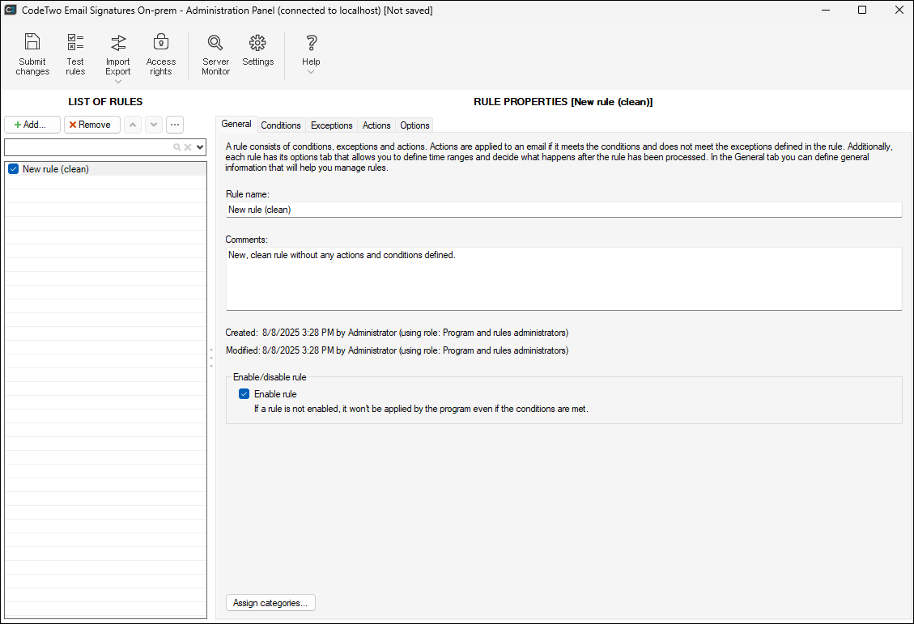Switch to the Conditions tab
The image size is (914, 624).
pos(281,125)
